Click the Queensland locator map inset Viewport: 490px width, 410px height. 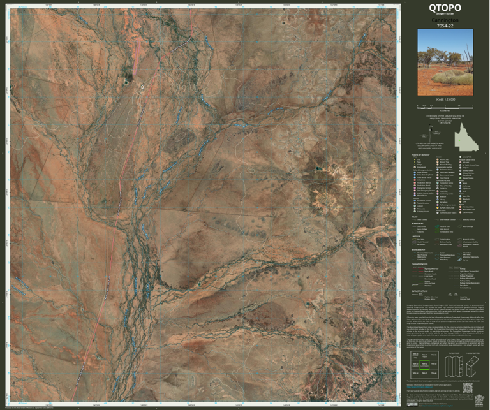(x=466, y=137)
